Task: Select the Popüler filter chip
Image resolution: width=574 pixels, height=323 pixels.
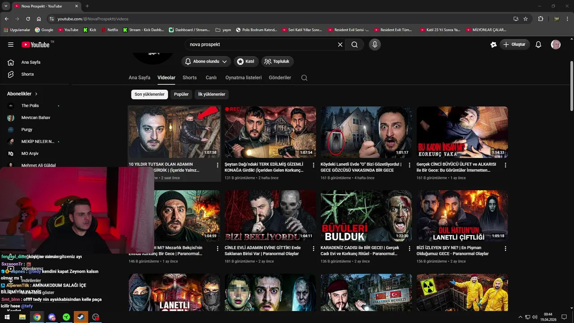Action: click(x=181, y=94)
